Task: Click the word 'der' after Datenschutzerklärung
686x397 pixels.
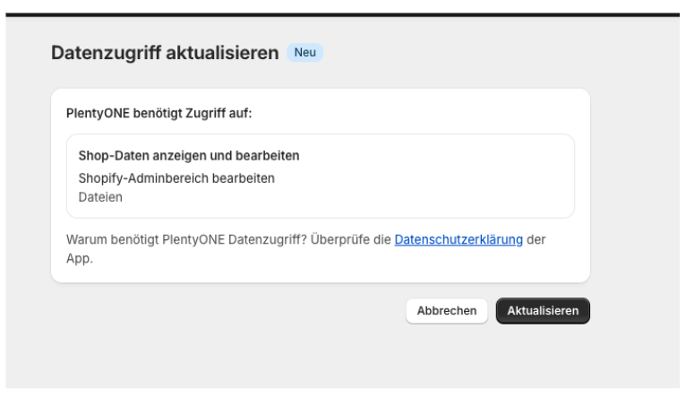Action: [x=536, y=241]
